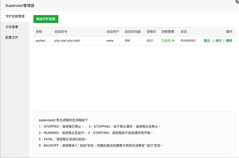The height and width of the screenshot is (158, 239).
Task: Click the 启动优先级 column header
Action: [133, 32]
